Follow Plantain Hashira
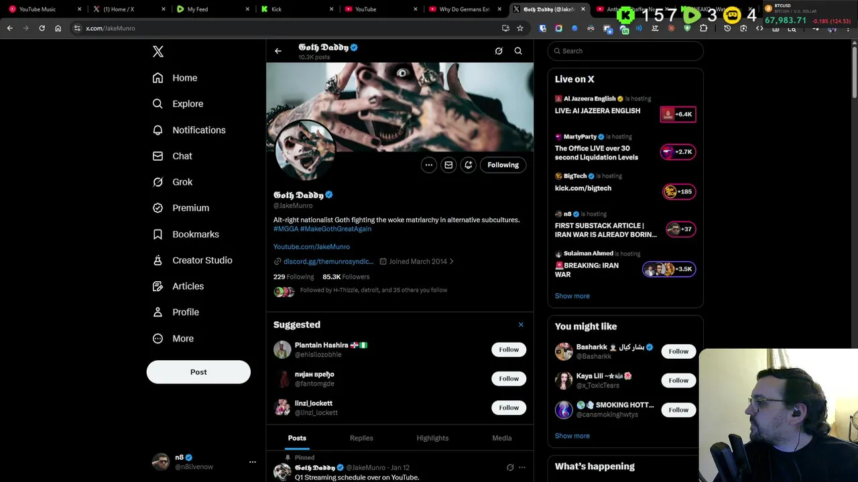The height and width of the screenshot is (482, 858). (x=509, y=349)
